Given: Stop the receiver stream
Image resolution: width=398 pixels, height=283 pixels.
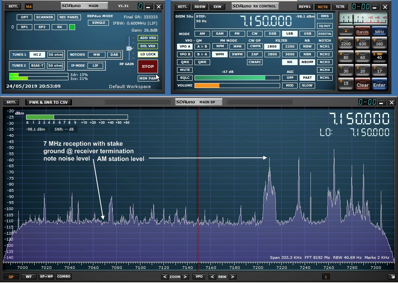Looking at the screenshot, I should tap(148, 66).
